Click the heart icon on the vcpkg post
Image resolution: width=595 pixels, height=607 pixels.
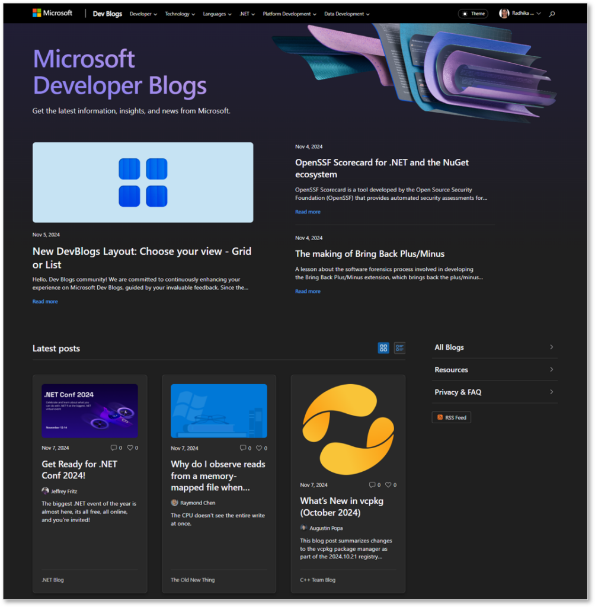388,484
